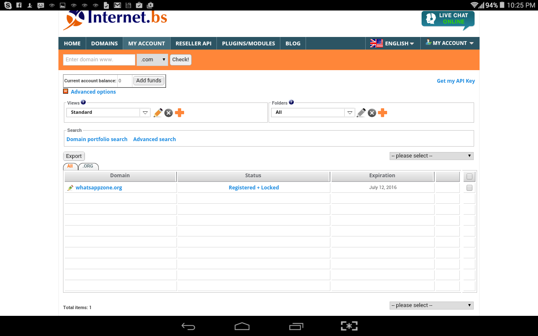538x336 pixels.
Task: Click the Internet.bs logo
Action: tap(115, 20)
